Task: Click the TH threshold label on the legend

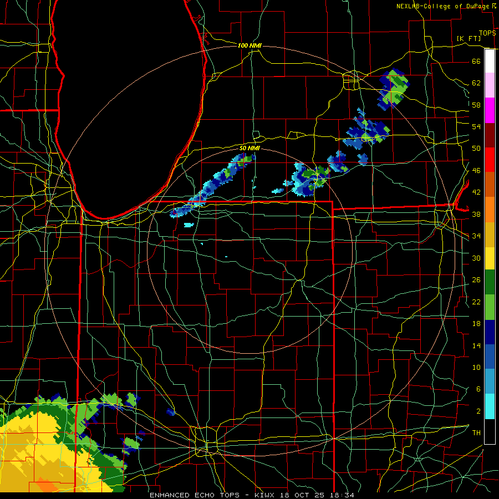Action: (x=476, y=433)
